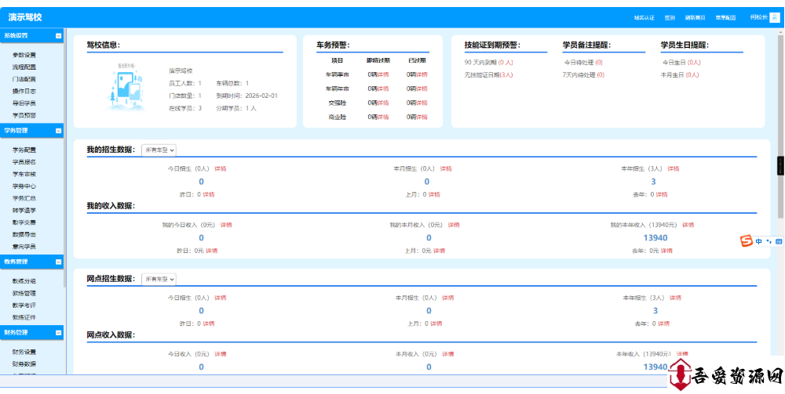Open 学车审核 in the sidebar
The image size is (785, 394).
click(24, 174)
